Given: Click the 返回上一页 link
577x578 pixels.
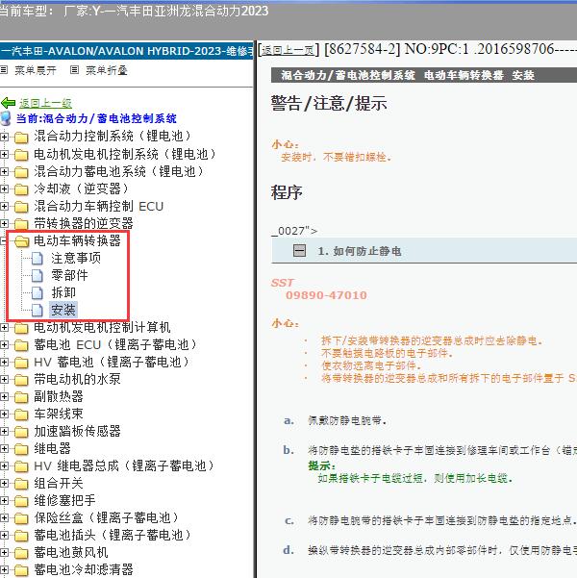Looking at the screenshot, I should [x=288, y=50].
